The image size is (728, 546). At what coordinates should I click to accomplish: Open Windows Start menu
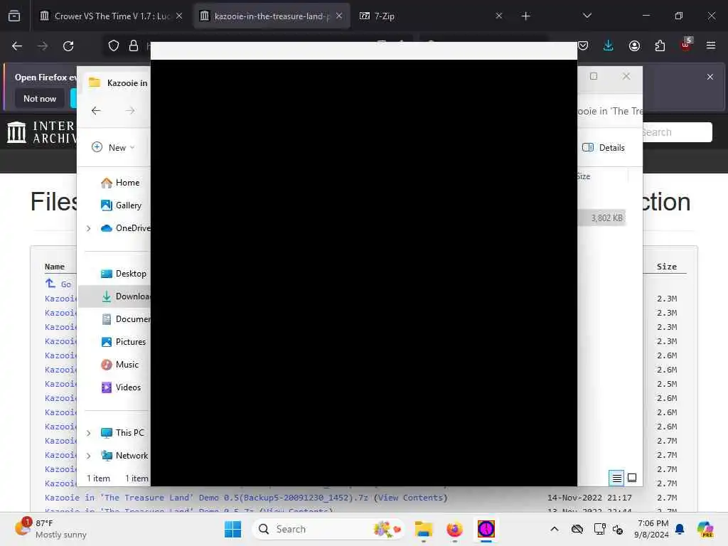(232, 529)
